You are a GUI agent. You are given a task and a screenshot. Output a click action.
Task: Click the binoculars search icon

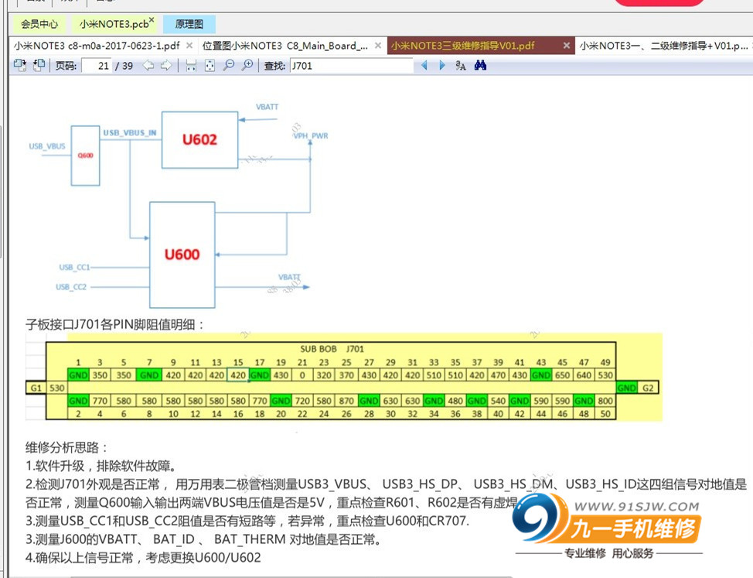(x=480, y=65)
